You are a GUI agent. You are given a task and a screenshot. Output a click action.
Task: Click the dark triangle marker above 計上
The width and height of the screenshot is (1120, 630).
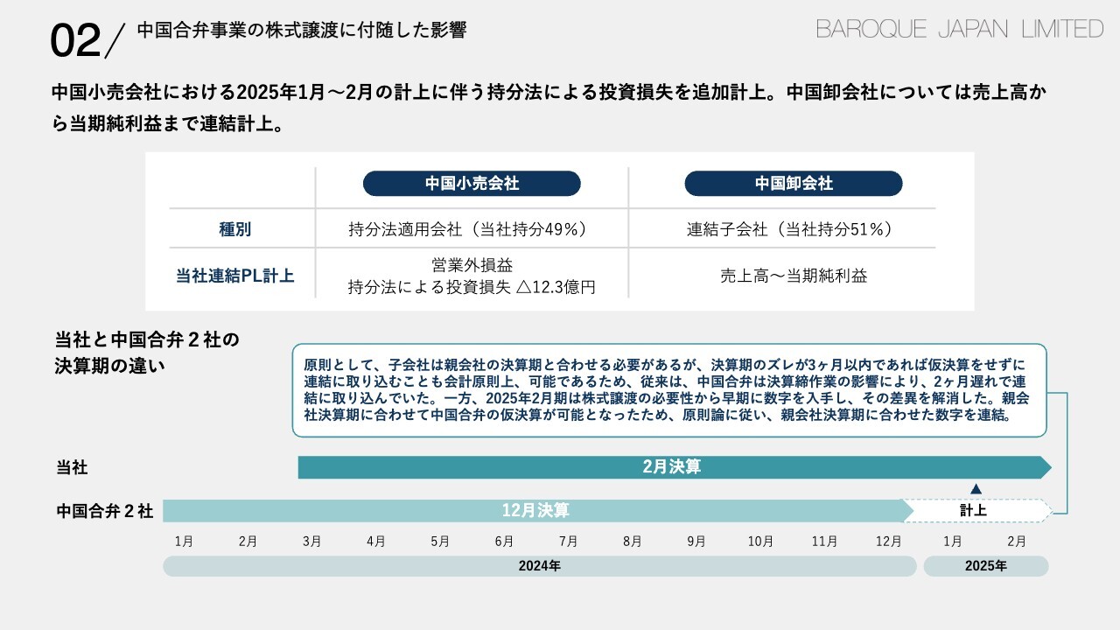coord(976,489)
